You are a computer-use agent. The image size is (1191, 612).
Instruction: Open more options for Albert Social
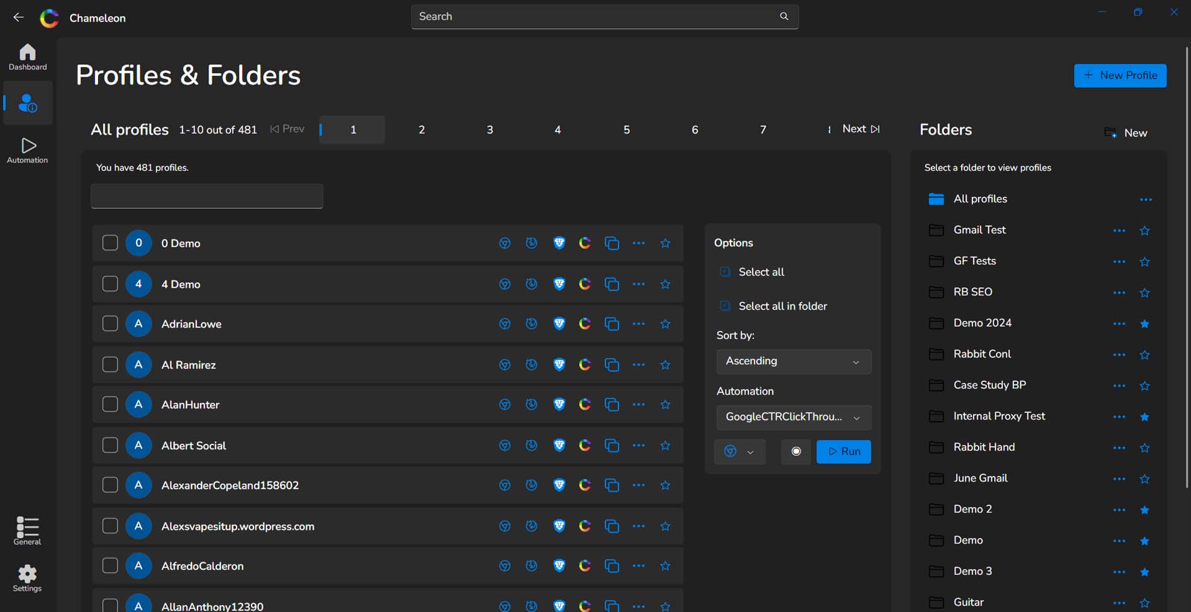(639, 445)
